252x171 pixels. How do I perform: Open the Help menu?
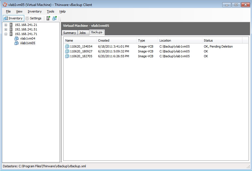[x=63, y=11]
